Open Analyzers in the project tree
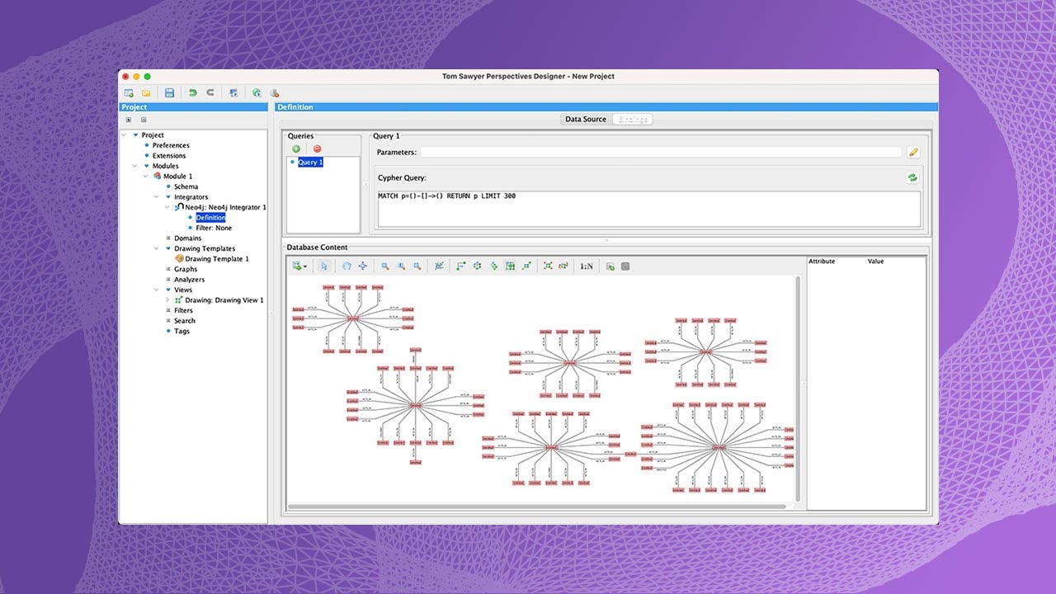Viewport: 1056px width, 594px height. point(189,280)
